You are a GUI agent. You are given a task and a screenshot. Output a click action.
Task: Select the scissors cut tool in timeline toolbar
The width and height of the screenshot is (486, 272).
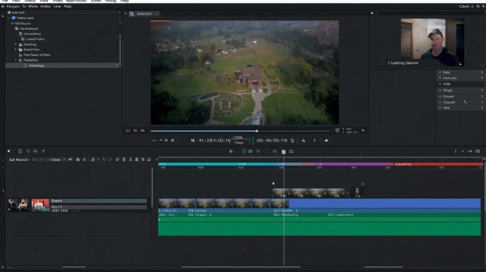tap(28, 151)
